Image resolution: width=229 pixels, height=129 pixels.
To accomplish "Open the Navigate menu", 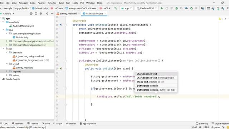I will [x=23, y=3].
